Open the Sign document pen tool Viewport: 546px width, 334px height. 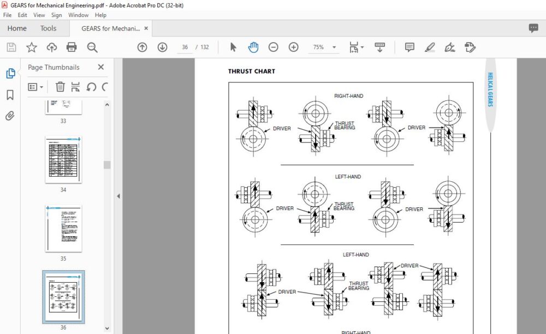[450, 47]
